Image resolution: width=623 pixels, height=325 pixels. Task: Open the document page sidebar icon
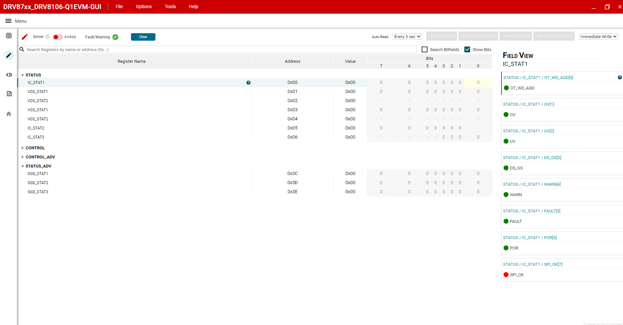(9, 94)
